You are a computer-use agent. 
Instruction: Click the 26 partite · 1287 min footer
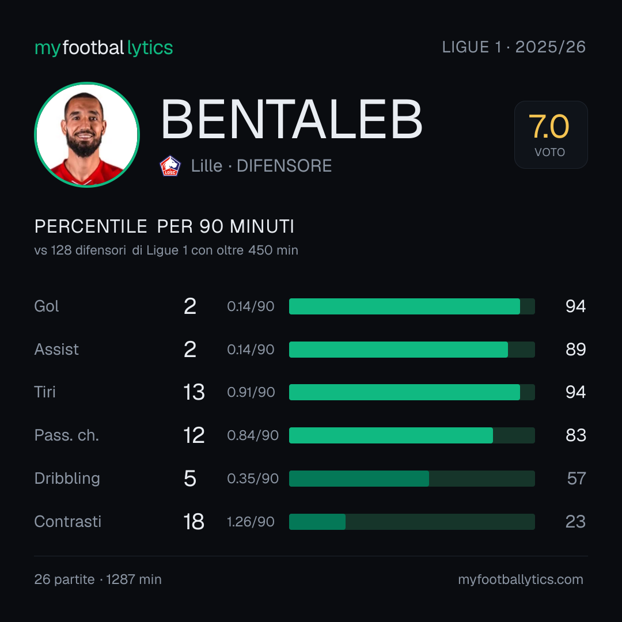tap(98, 579)
